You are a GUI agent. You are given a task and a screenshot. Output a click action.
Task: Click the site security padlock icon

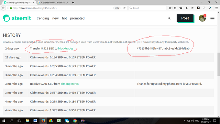click(11, 8)
